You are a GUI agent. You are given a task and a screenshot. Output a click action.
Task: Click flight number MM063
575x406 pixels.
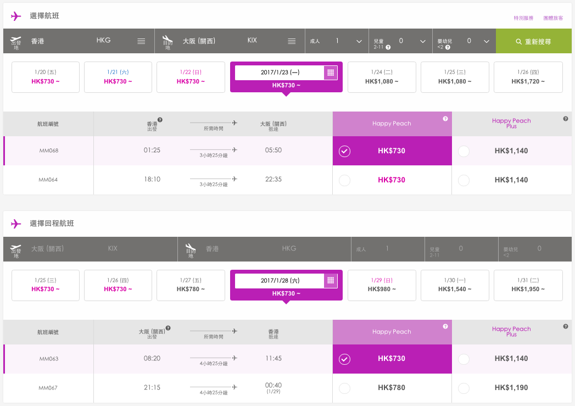point(49,359)
